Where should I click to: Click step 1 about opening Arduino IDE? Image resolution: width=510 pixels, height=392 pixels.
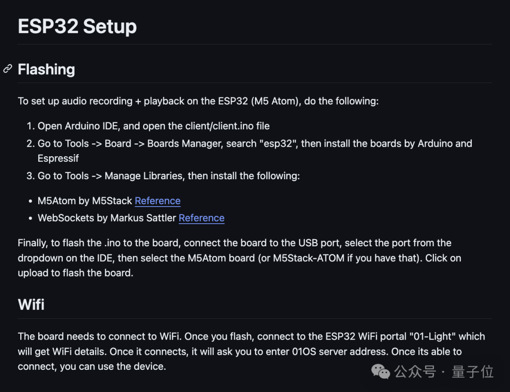[153, 126]
